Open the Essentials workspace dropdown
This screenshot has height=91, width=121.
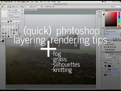(x=116, y=7)
